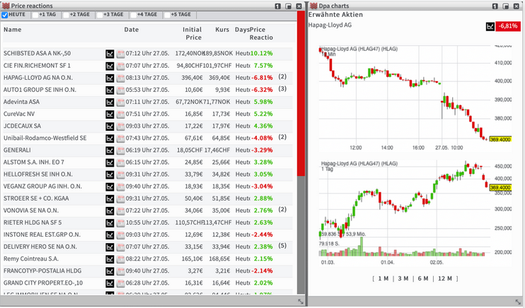Open news icon for CureVac NV row

tap(120, 114)
